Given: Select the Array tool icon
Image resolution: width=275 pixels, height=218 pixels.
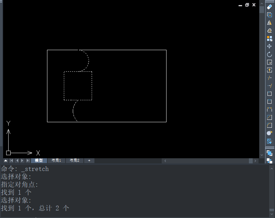Looking at the screenshot, I should [270, 38].
